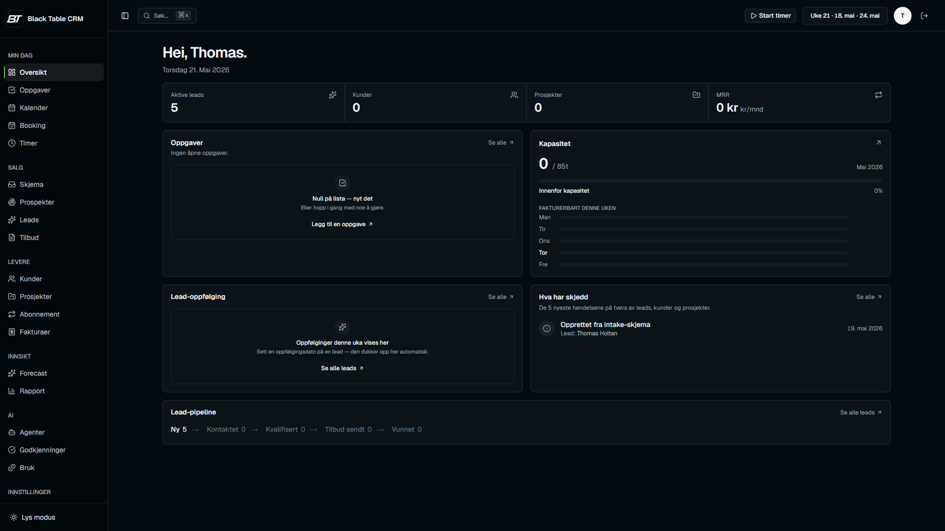The height and width of the screenshot is (531, 945).
Task: Click the Abonnement repeat icon
Action: click(x=12, y=314)
